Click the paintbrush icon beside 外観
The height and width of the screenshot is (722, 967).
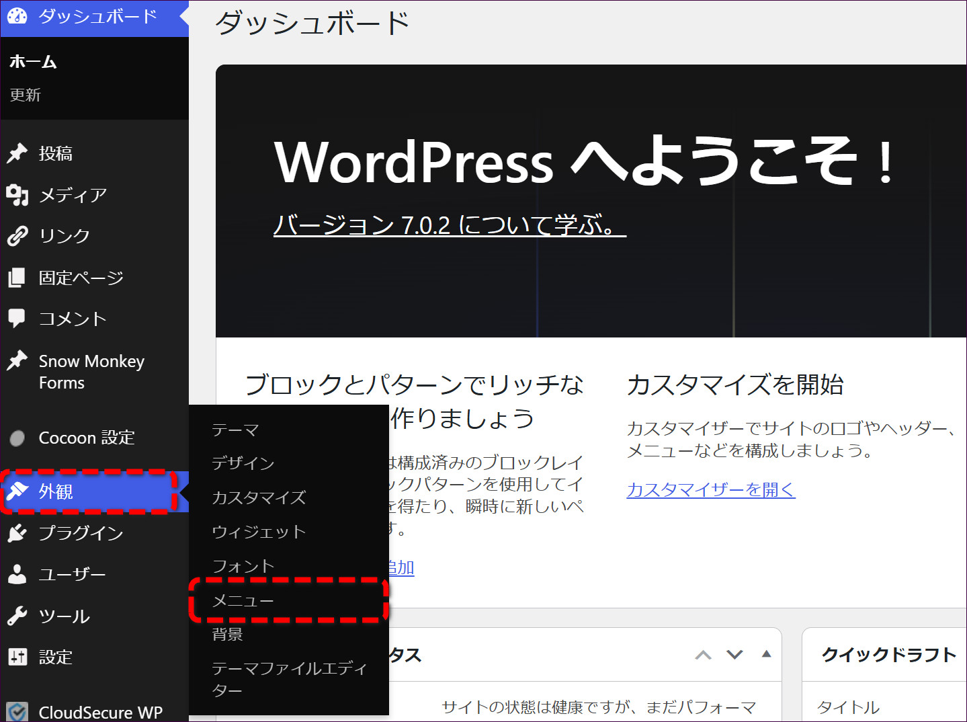[17, 491]
